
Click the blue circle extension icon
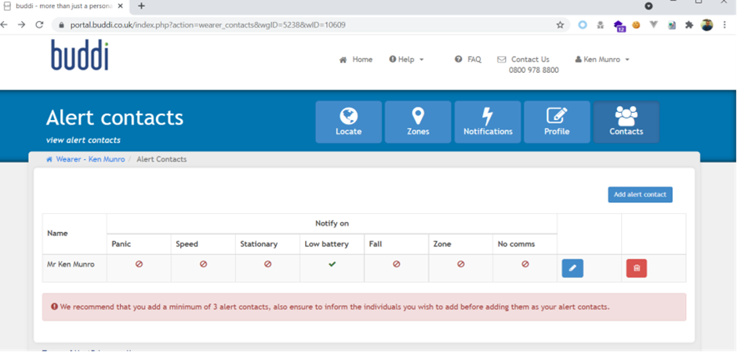point(583,25)
